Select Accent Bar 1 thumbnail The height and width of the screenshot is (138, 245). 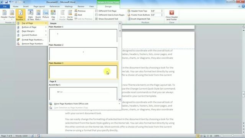(x=83, y=94)
